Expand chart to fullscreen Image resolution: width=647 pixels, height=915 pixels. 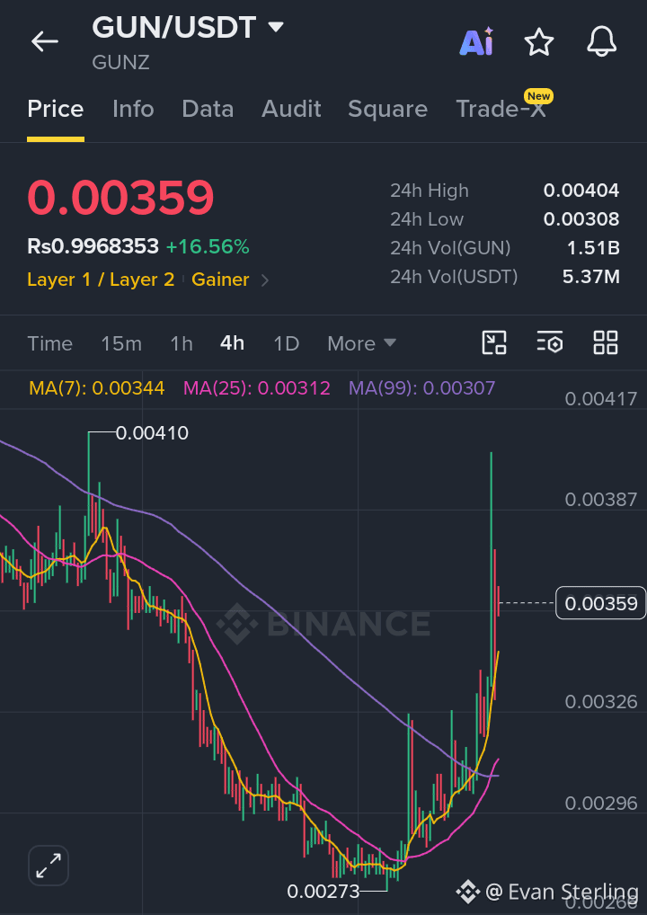pyautogui.click(x=49, y=866)
